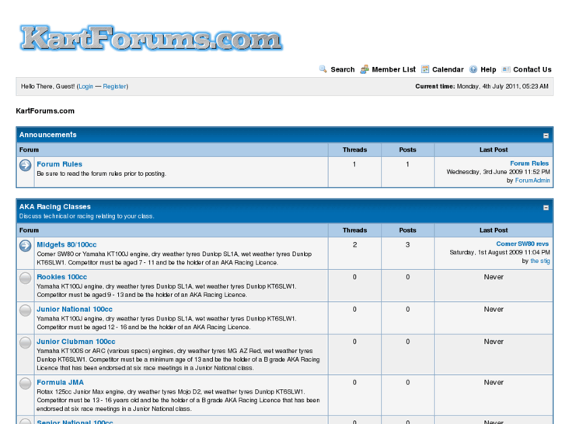Viewport: 565px width, 424px height.
Task: Open the Contact Us page
Action: (x=532, y=69)
